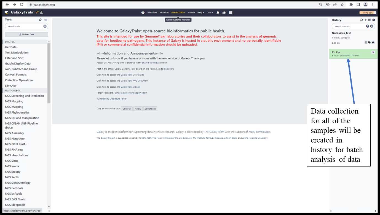The width and height of the screenshot is (380, 215).
Task: Click the GalaxyTrakr logo
Action: (24, 12)
